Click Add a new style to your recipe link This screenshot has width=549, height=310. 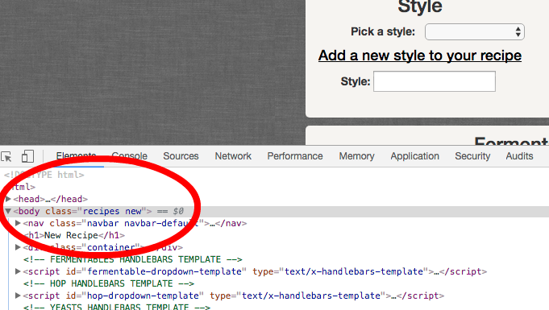coord(420,56)
